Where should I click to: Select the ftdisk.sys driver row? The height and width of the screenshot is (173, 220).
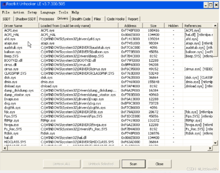(108, 133)
